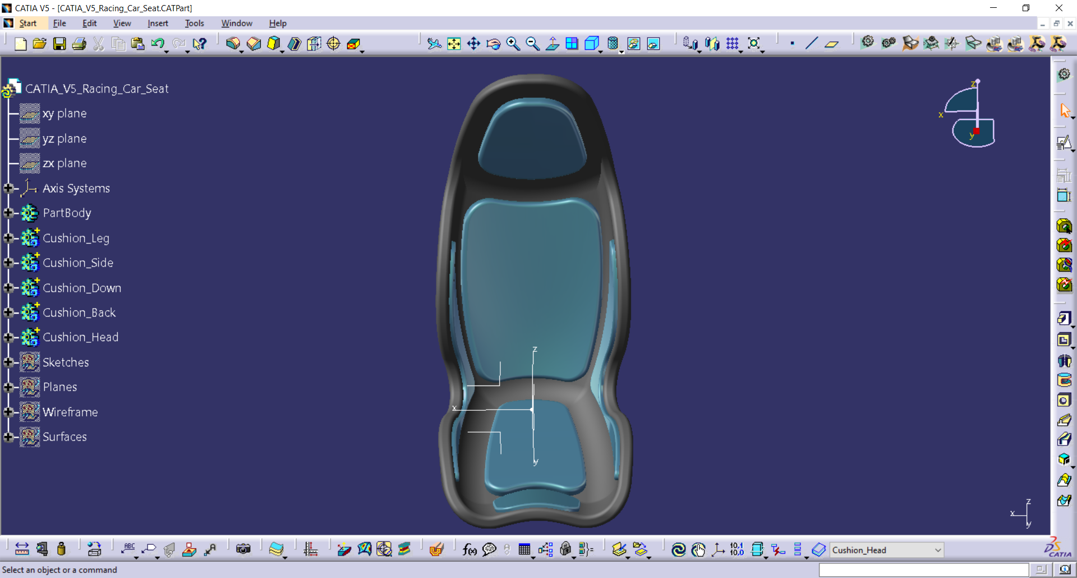Viewport: 1077px width, 578px height.
Task: Open the Insert menu
Action: coord(158,23)
